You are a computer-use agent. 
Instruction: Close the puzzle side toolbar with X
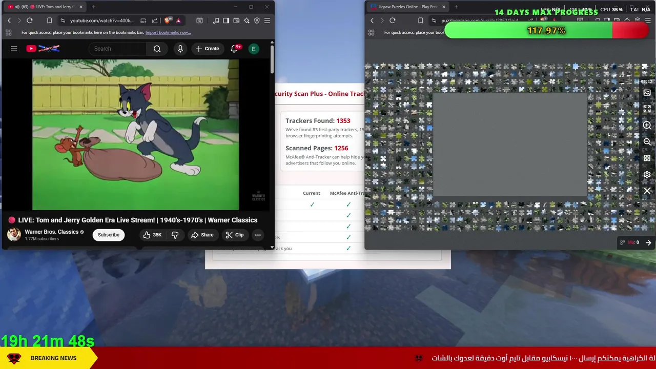tap(647, 191)
